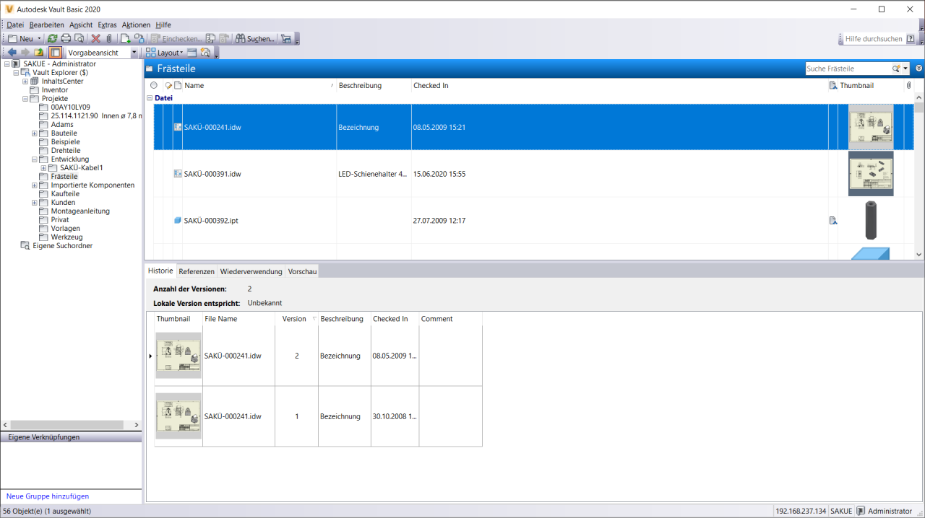Screen dimensions: 925x518
Task: Open the Aktionen menu
Action: 136,25
